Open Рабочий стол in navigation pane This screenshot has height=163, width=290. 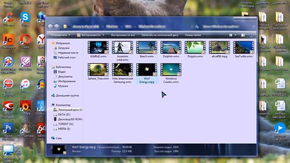coord(64,58)
